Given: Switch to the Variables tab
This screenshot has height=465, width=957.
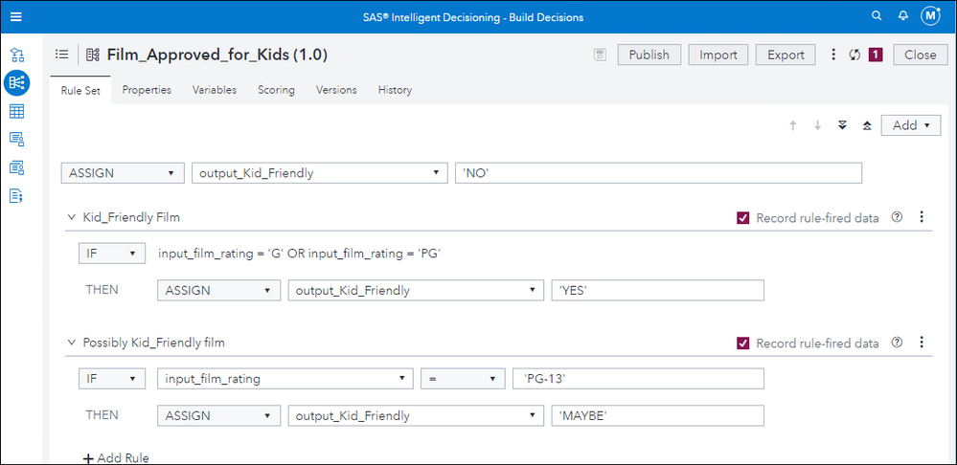Looking at the screenshot, I should 215,90.
